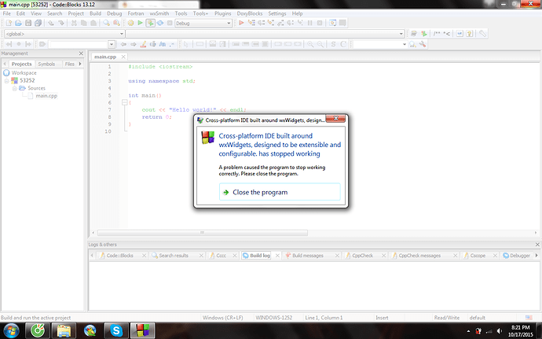This screenshot has height=339, width=542.
Task: Click the DoxyBlocks wrench preferences icon
Action: click(482, 34)
